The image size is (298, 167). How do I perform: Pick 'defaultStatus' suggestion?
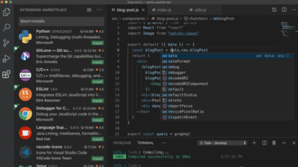click(227, 95)
